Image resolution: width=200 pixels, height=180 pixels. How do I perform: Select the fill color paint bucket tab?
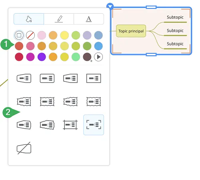[x=29, y=19]
